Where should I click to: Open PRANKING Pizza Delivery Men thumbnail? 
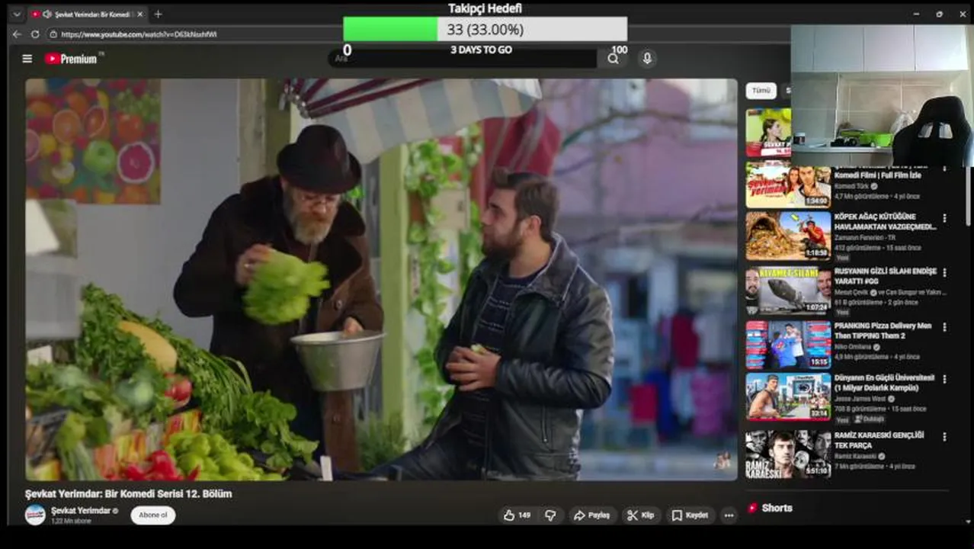(x=788, y=345)
